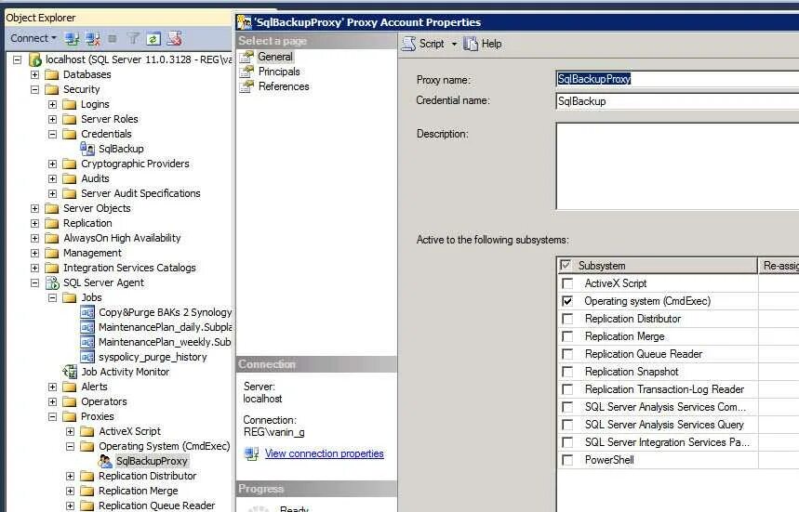Click the Script icon in dialog toolbar
The height and width of the screenshot is (512, 799).
(x=408, y=44)
